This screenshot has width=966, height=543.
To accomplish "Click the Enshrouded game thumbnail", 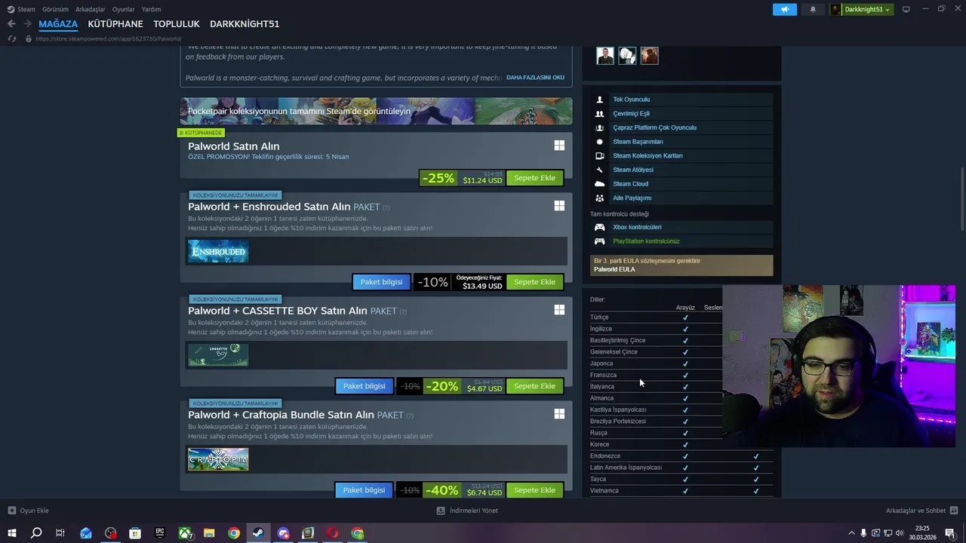I will (x=218, y=251).
